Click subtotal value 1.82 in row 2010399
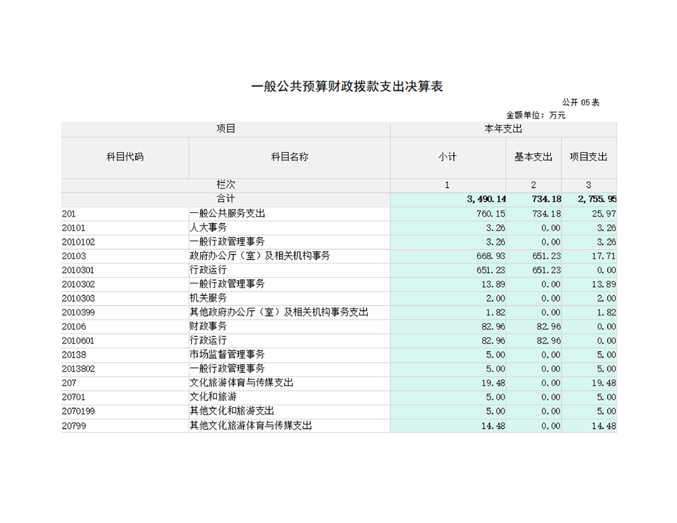The width and height of the screenshot is (677, 523). [x=495, y=312]
